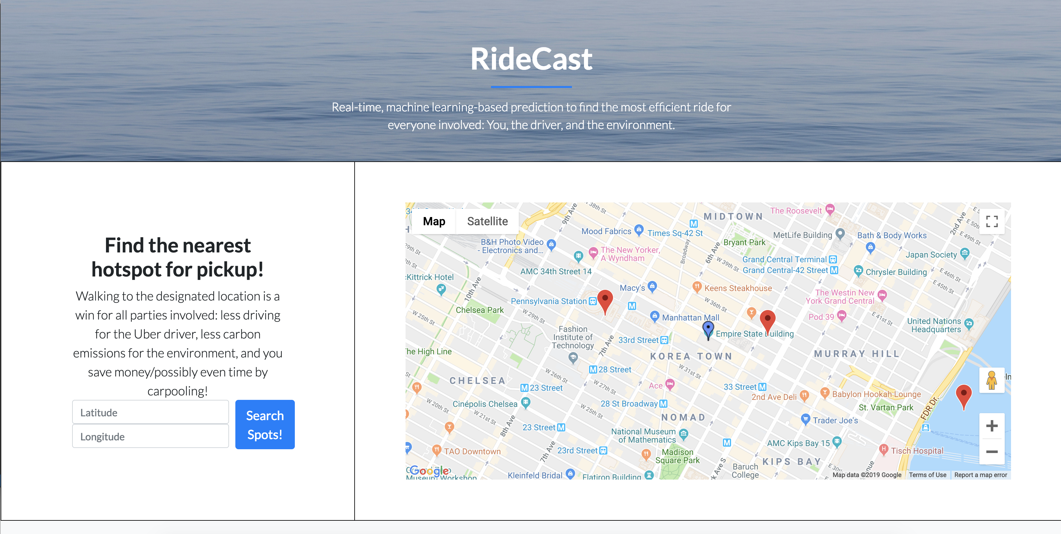
Task: Click the Tisch Hospital map pin
Action: pyautogui.click(x=883, y=449)
